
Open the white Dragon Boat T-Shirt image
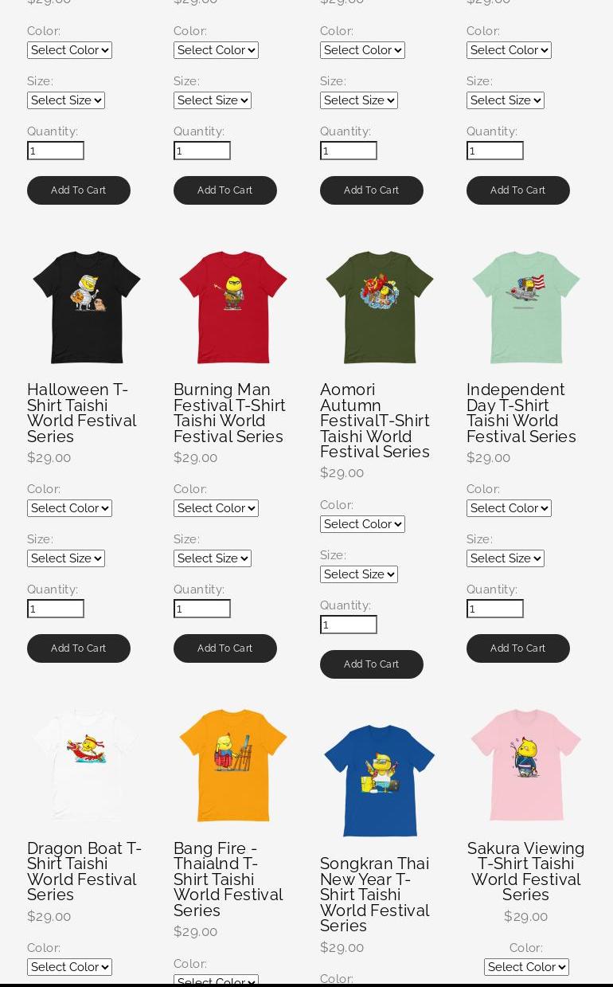point(87,766)
